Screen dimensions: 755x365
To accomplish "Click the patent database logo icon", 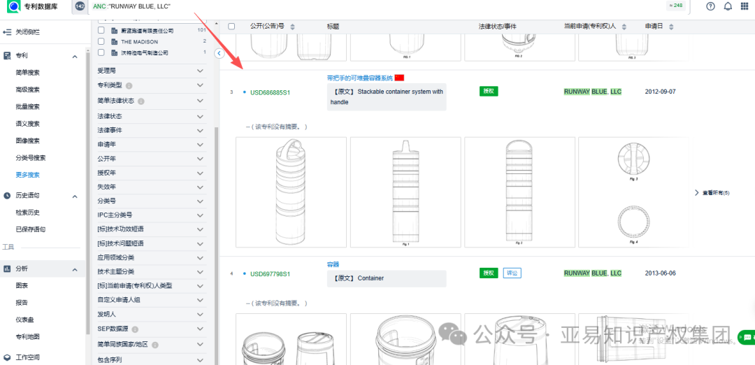I will (13, 7).
